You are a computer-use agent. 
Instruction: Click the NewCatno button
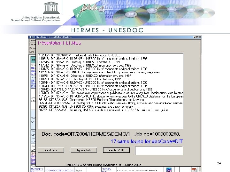click(x=51, y=150)
